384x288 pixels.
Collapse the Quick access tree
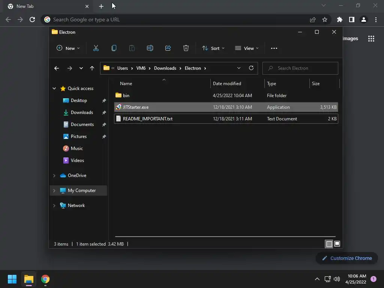54,88
